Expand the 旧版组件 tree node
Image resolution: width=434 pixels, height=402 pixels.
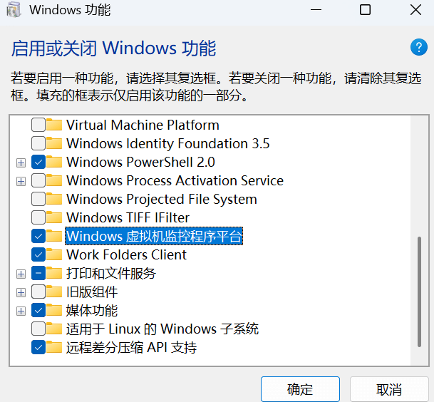(x=21, y=292)
